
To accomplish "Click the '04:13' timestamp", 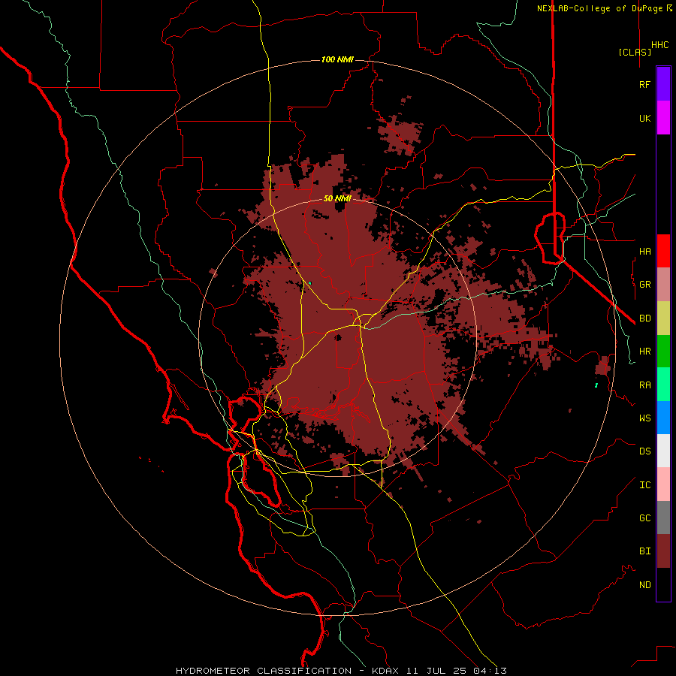I will coord(490,671).
